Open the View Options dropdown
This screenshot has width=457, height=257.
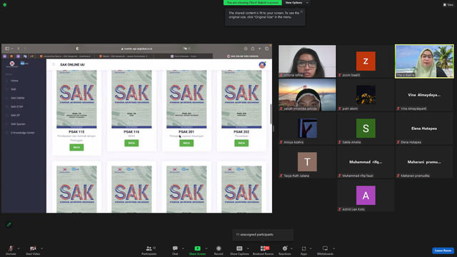tap(296, 3)
